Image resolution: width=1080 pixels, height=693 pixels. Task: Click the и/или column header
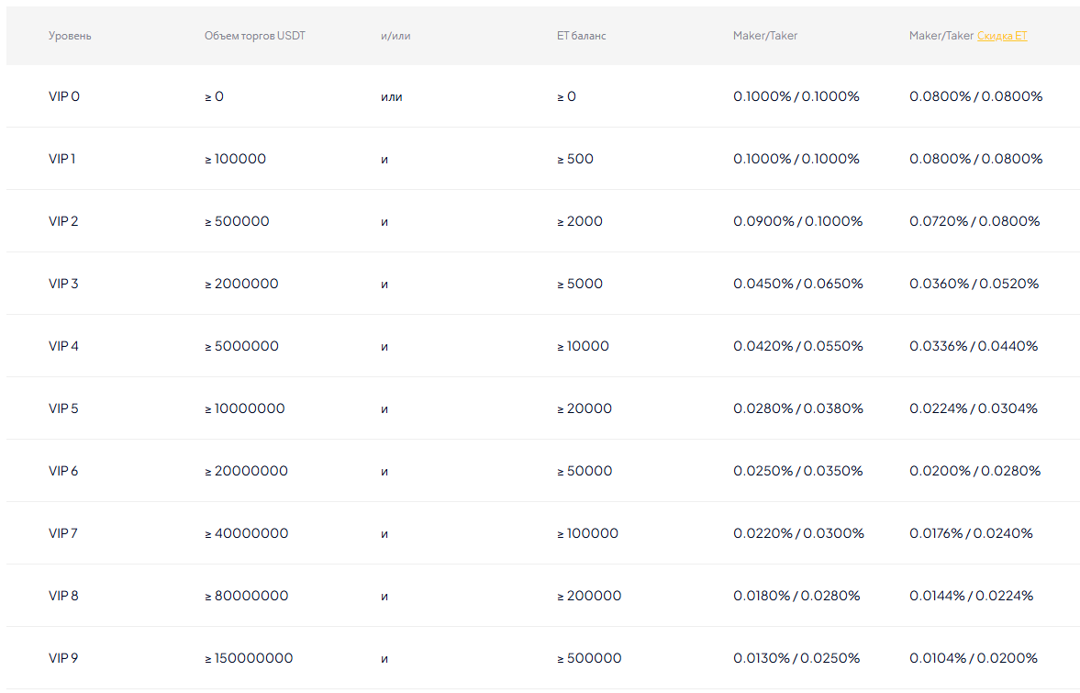[395, 36]
